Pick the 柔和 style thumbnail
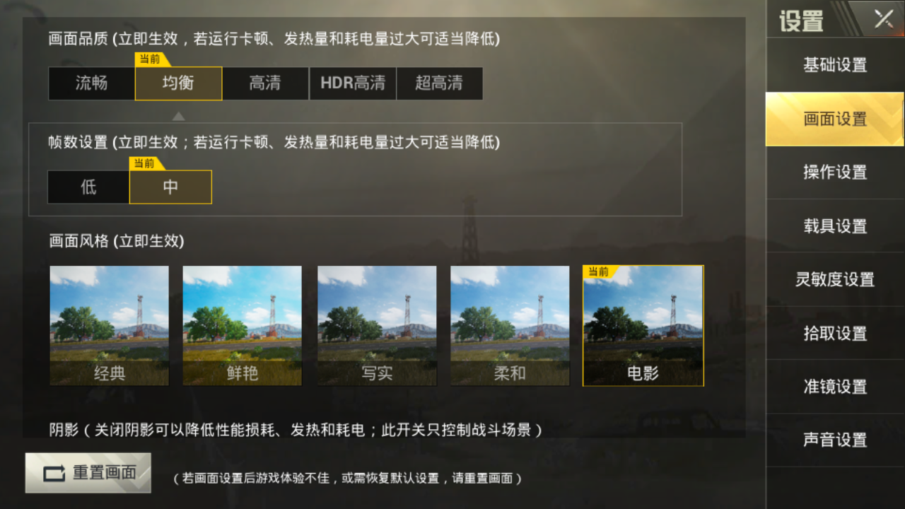This screenshot has width=905, height=509. (x=510, y=326)
